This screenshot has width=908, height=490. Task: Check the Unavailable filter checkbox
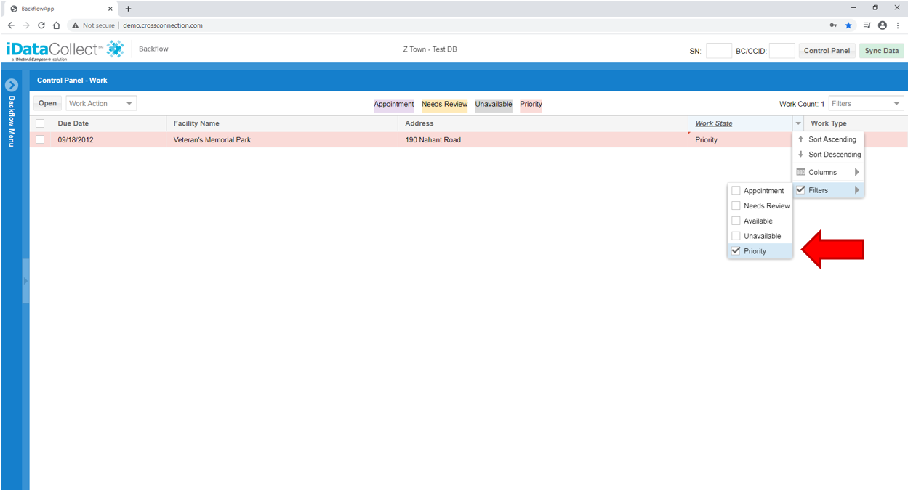click(x=736, y=236)
